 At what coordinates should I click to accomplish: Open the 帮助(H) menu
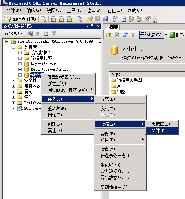coord(135,10)
